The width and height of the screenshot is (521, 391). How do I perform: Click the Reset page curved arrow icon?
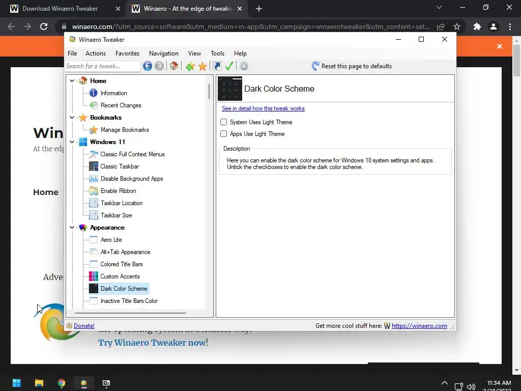tap(315, 66)
